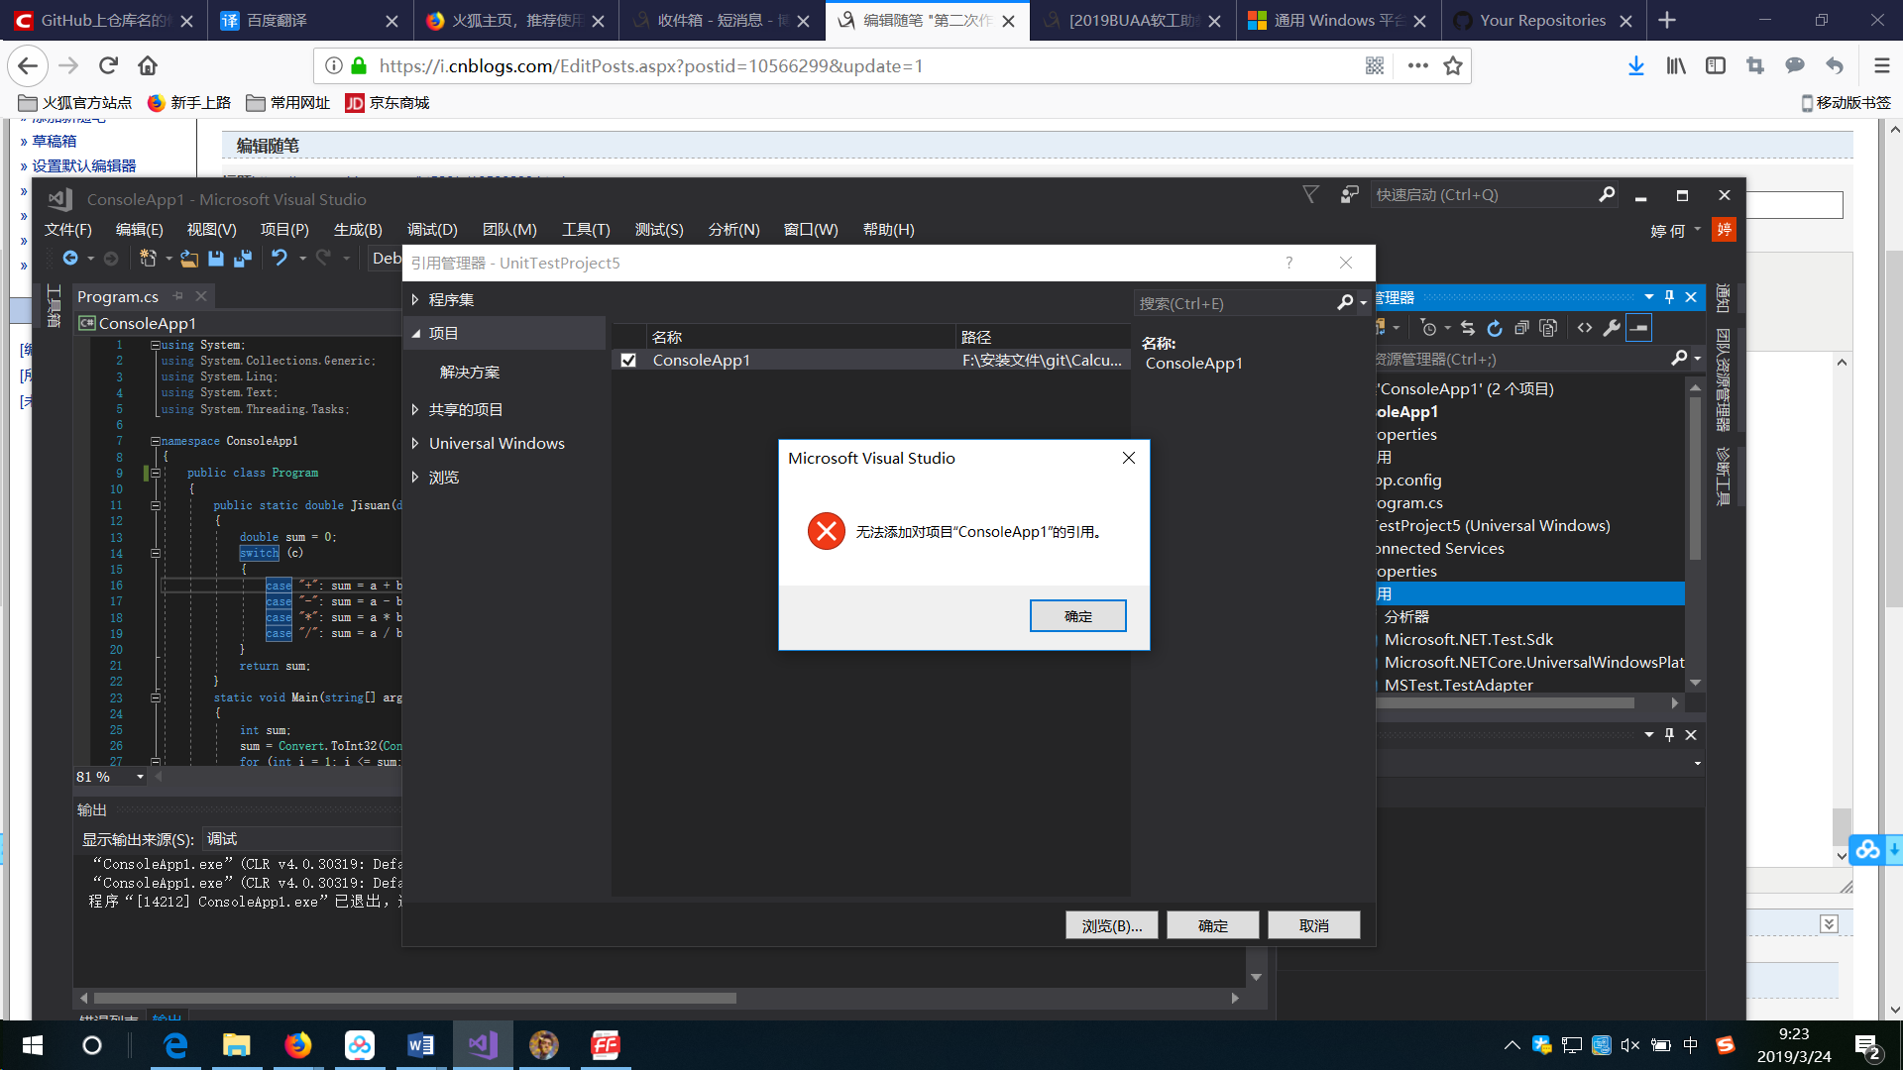The image size is (1903, 1070).
Task: Close the Microsoft Visual Studio error dialog
Action: coord(1128,458)
